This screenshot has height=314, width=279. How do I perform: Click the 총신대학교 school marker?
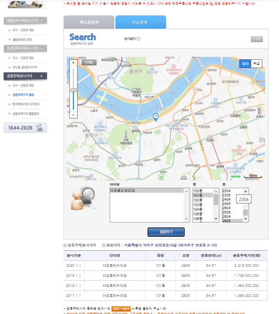(115, 154)
